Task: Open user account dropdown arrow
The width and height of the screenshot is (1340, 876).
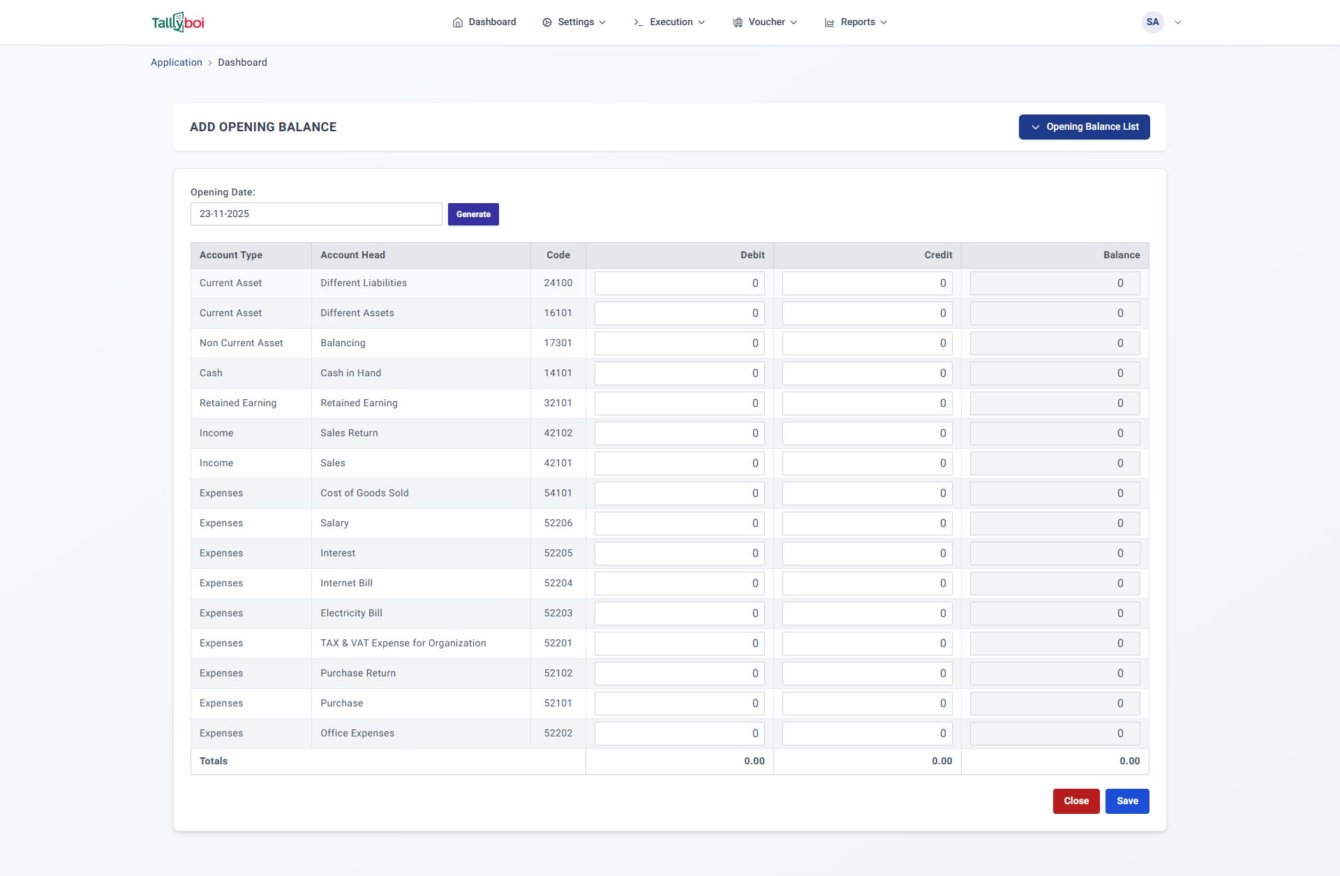Action: pyautogui.click(x=1178, y=22)
